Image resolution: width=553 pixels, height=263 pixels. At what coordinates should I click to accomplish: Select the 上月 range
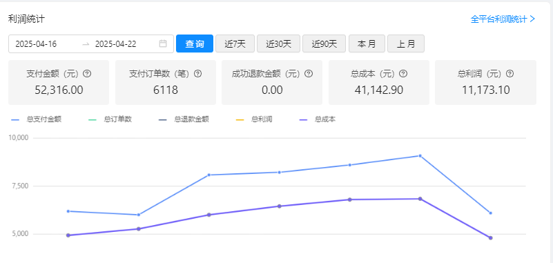(x=406, y=43)
